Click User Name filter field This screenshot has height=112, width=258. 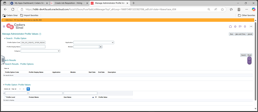[80, 93]
